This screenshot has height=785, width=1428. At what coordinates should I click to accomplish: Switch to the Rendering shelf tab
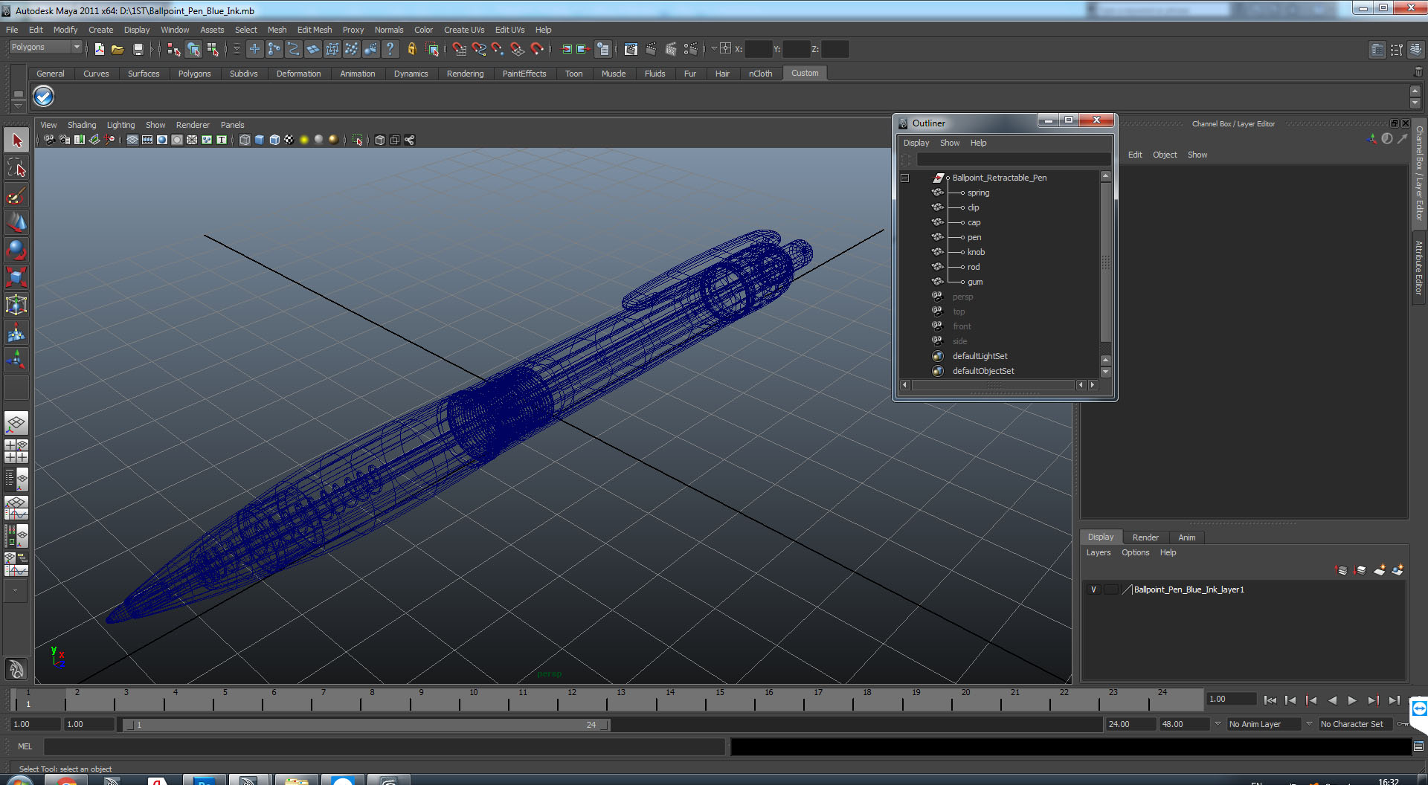(x=465, y=74)
